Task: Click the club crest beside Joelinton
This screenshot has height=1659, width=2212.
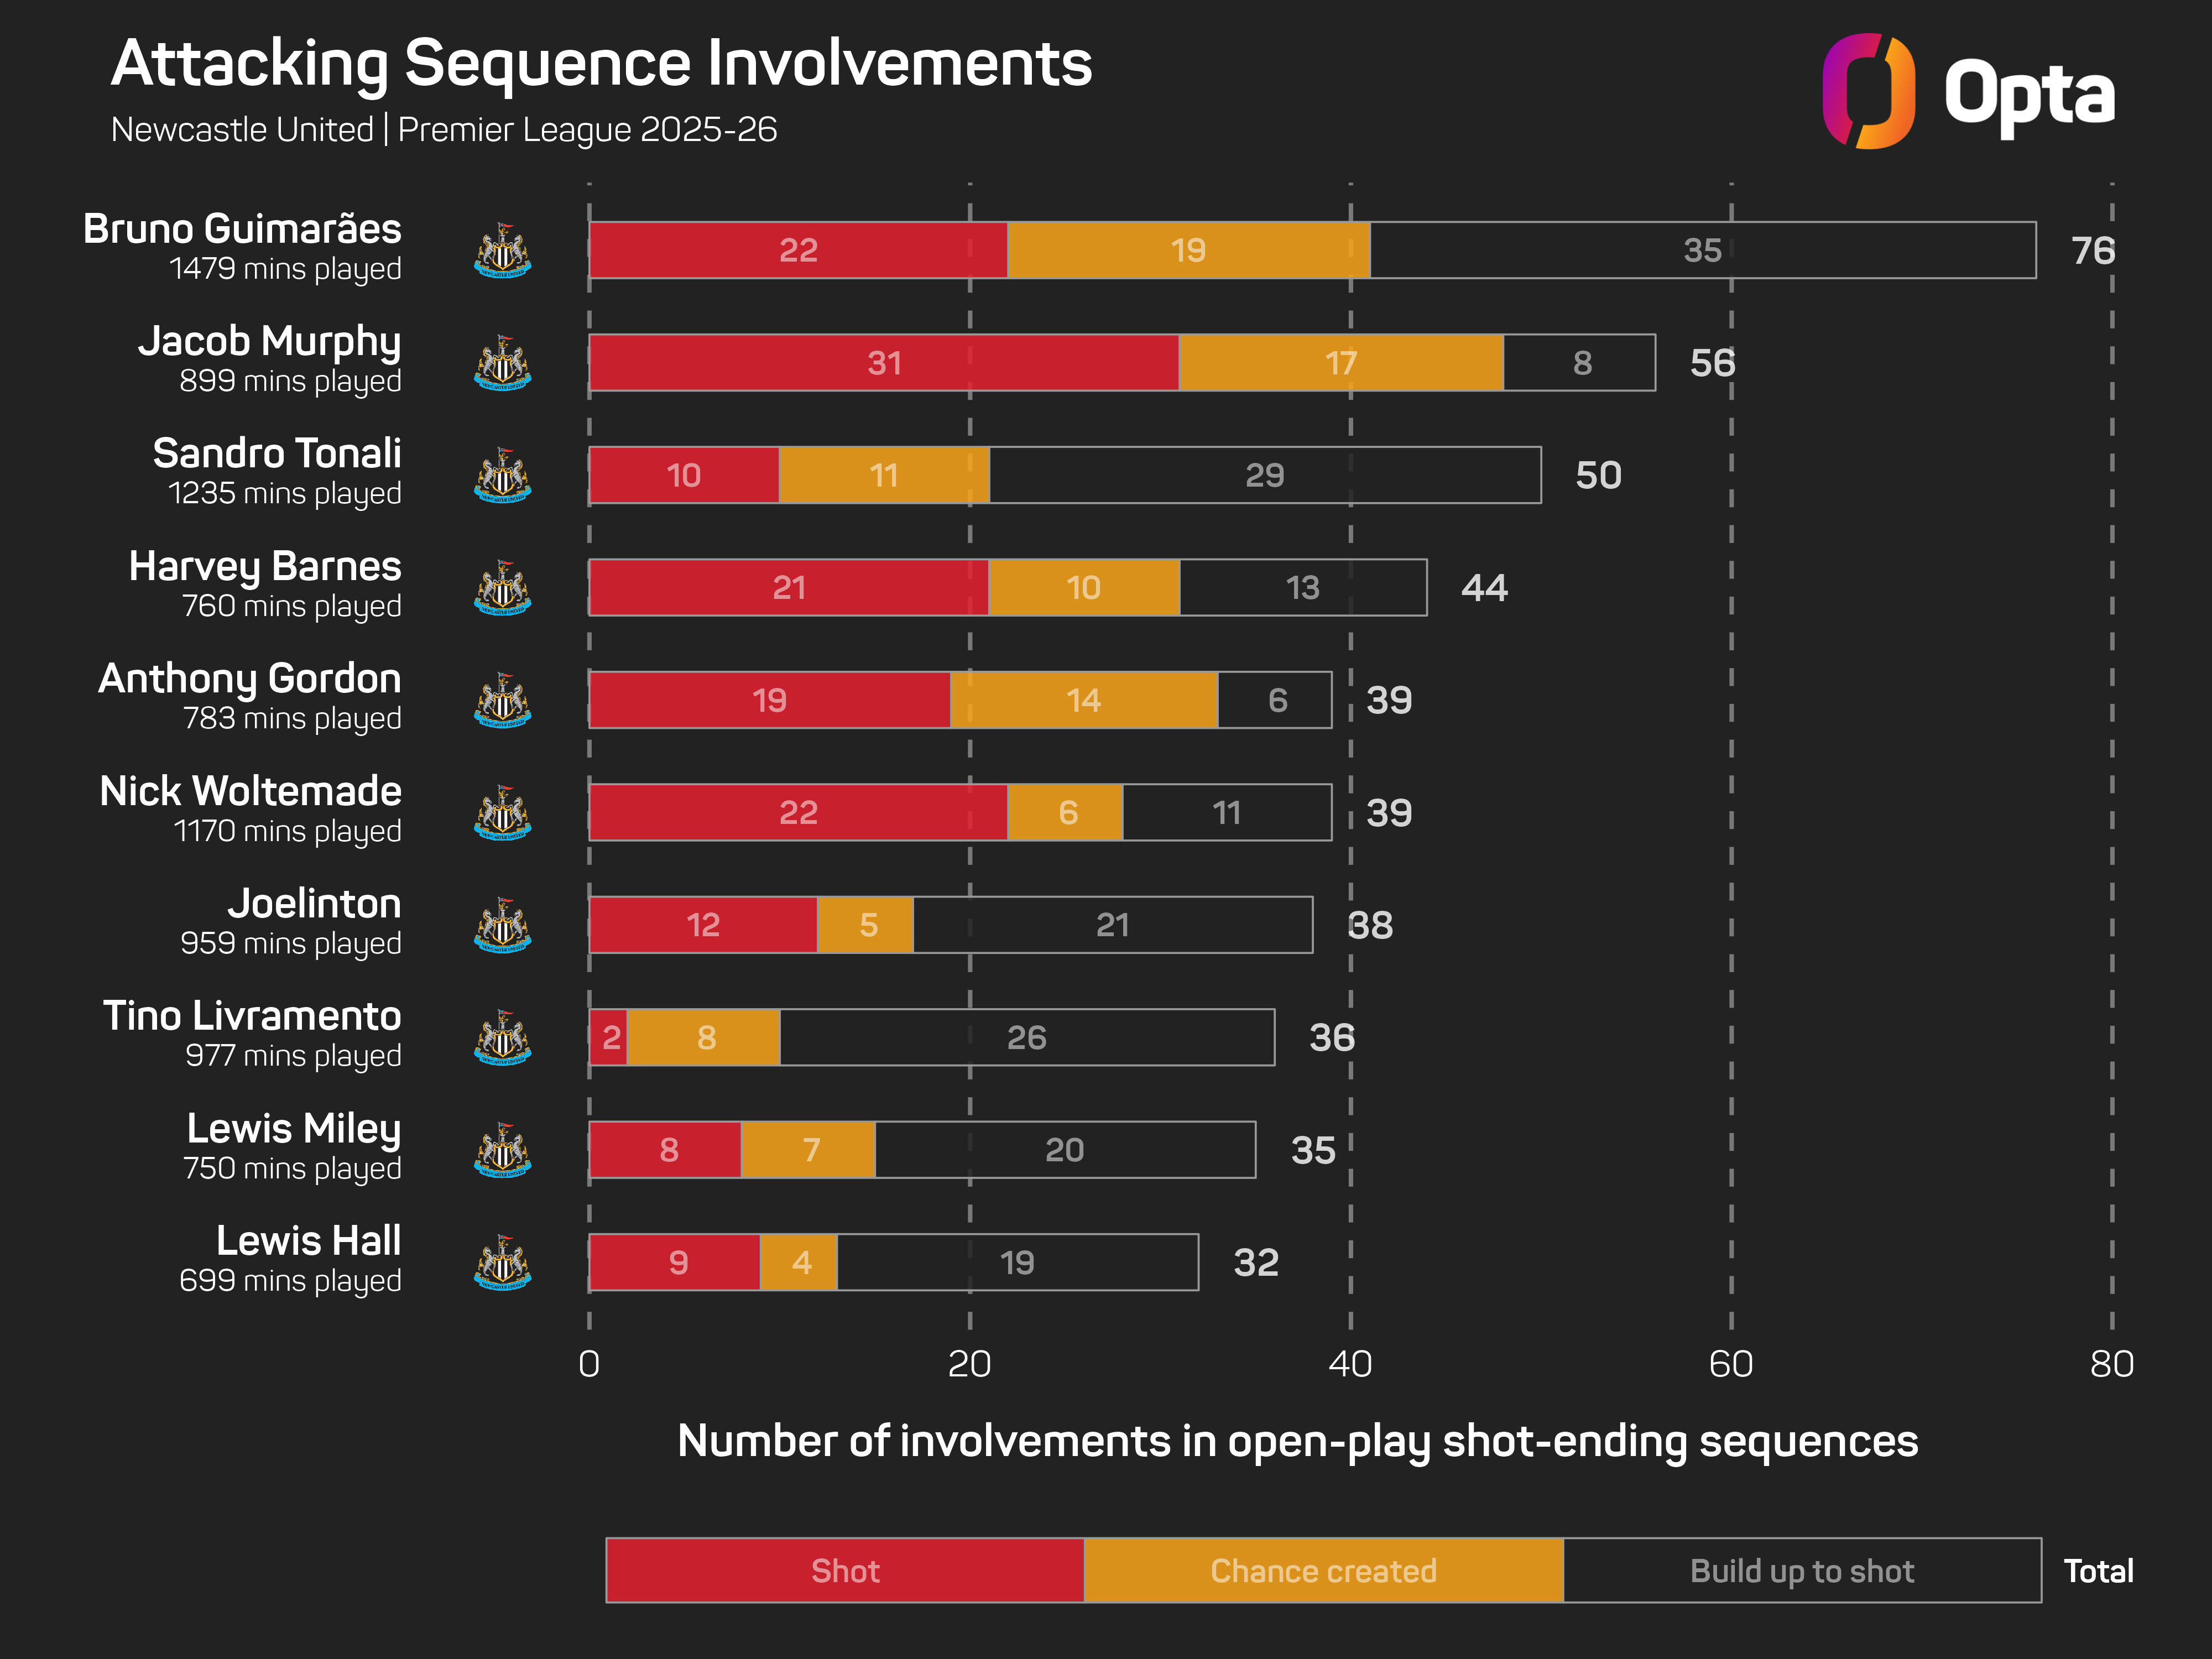Action: point(503,925)
